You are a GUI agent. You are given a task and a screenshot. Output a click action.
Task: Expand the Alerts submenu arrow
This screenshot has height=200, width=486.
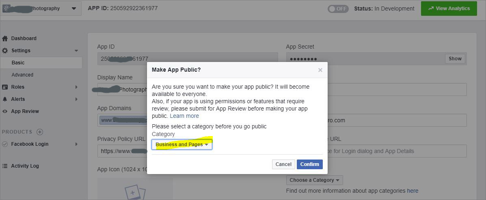[76, 99]
